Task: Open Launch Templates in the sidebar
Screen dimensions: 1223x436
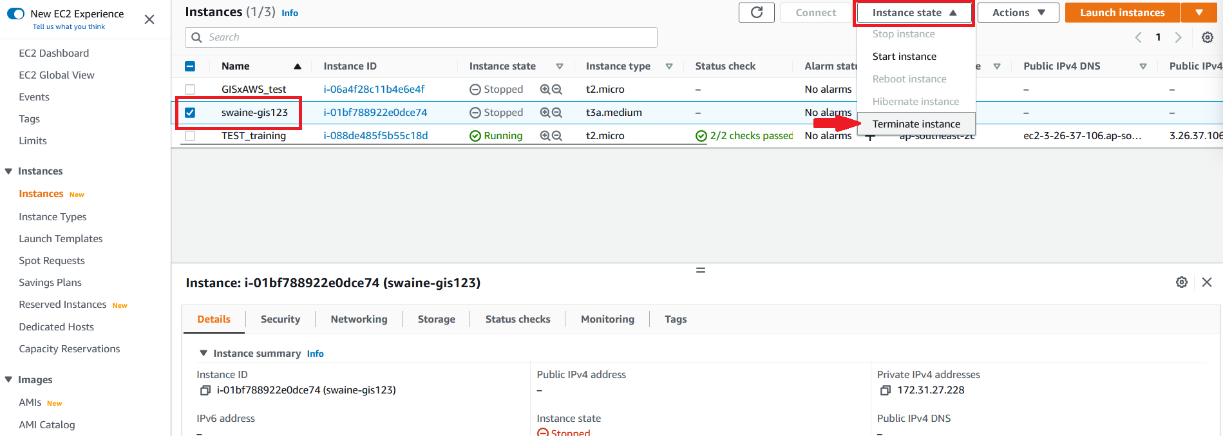Action: click(61, 239)
